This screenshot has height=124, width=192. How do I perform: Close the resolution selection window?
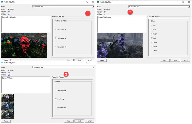click(93, 2)
